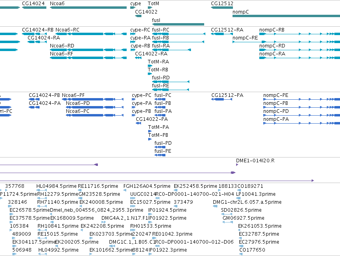Screen dimensions: 340x256
Task: Select EST FGH126A04.5prime
Action: tap(125, 190)
